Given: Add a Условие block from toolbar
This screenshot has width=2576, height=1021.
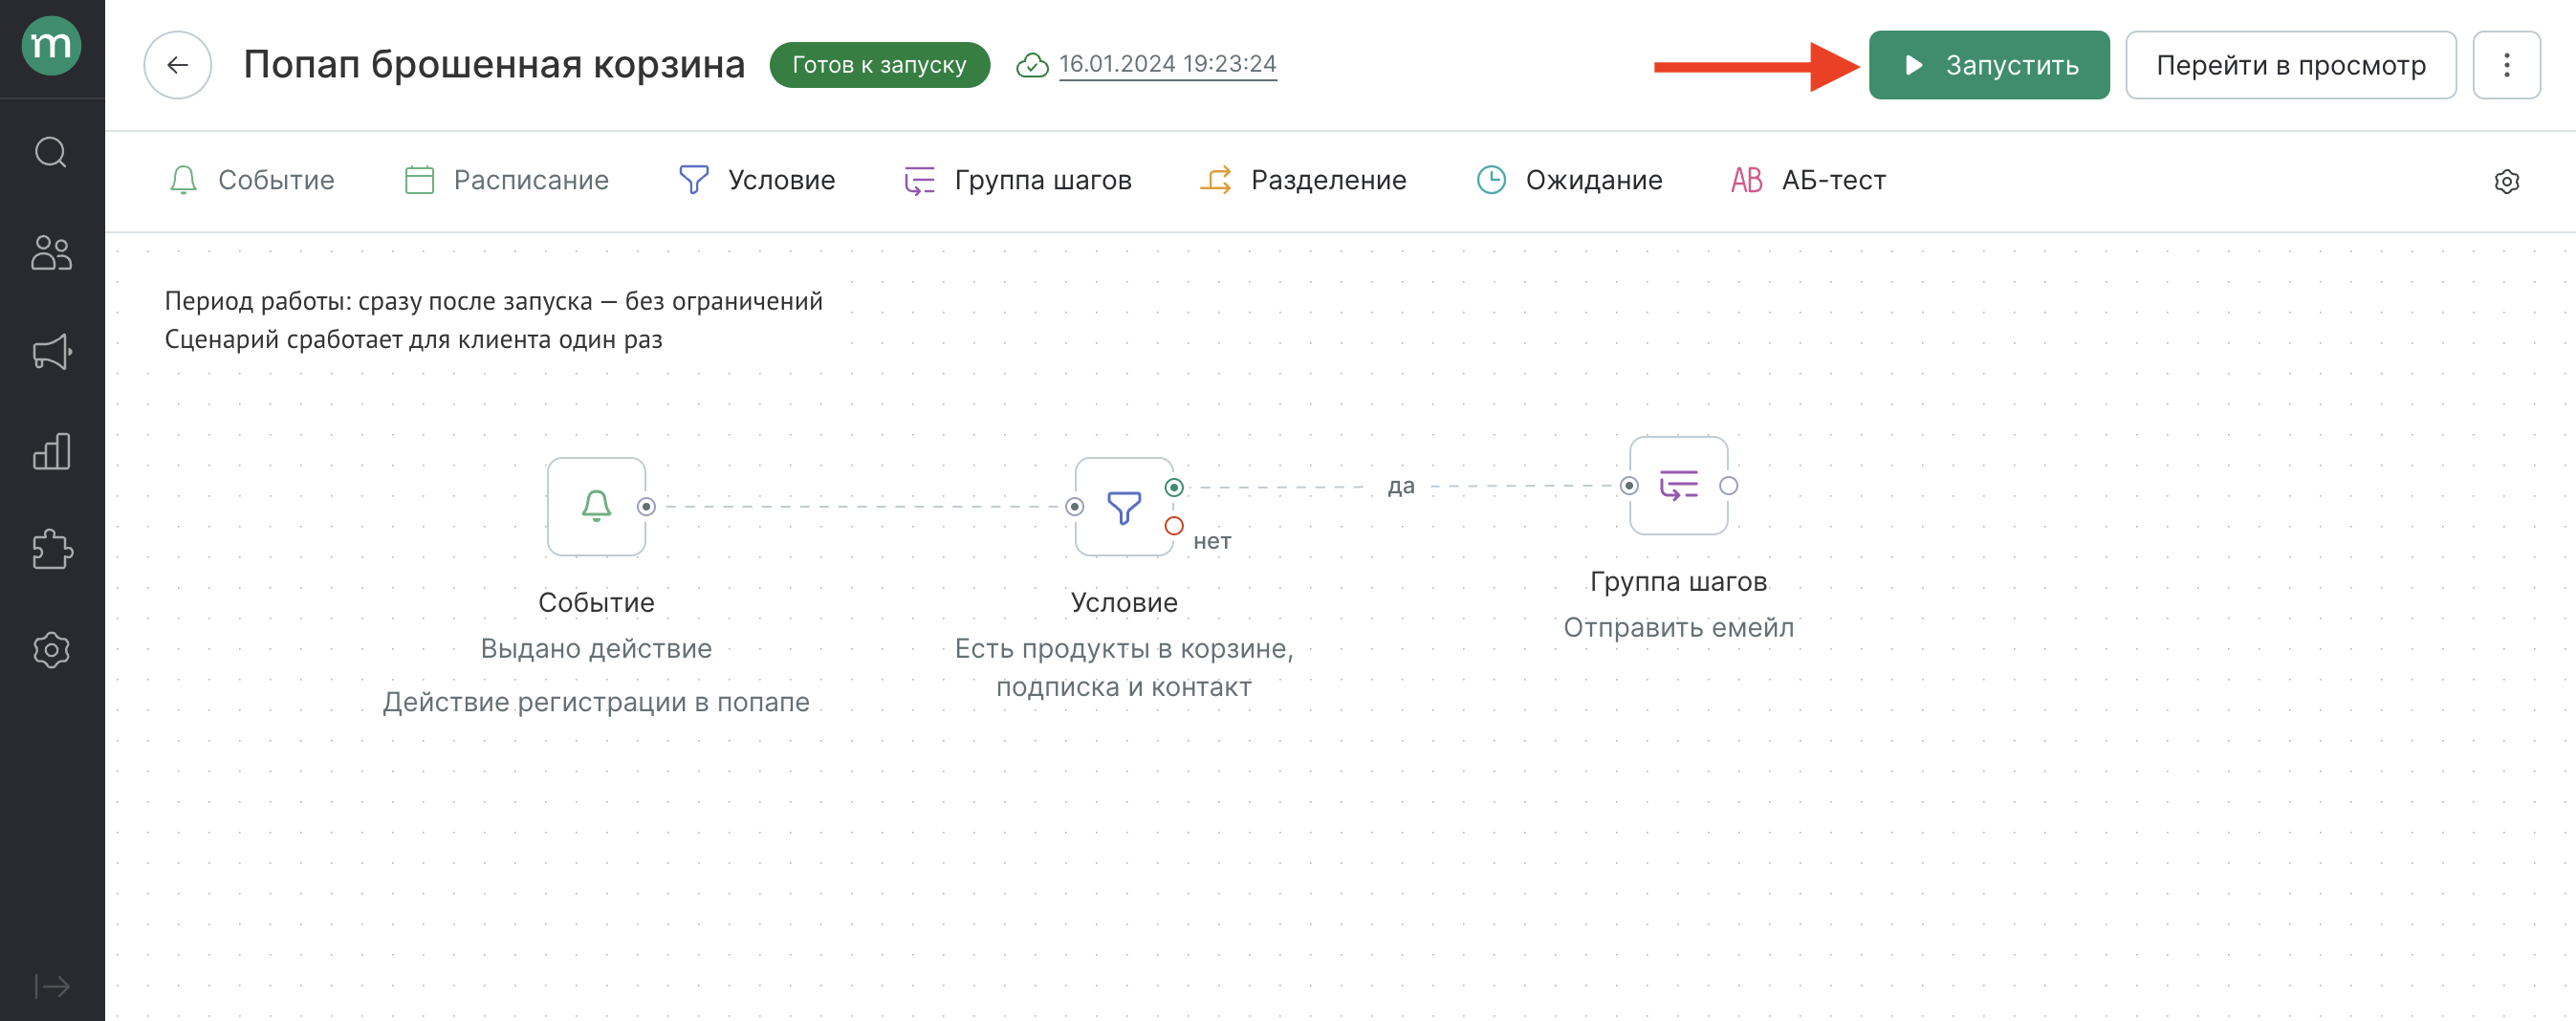Looking at the screenshot, I should pyautogui.click(x=756, y=180).
